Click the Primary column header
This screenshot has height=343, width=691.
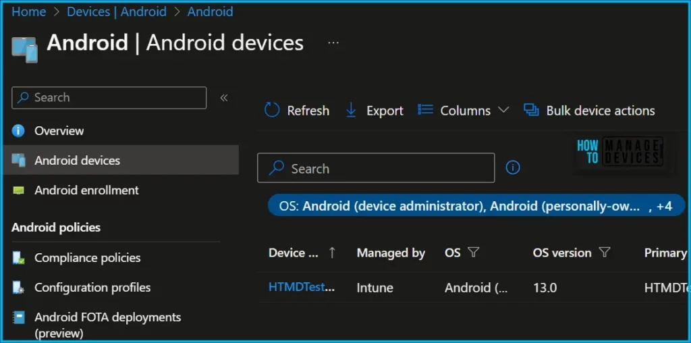(665, 253)
